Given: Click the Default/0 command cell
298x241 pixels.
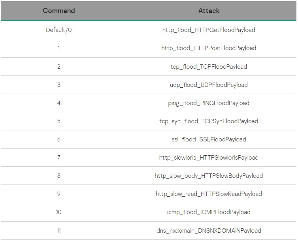Looking at the screenshot, I should pos(59,30).
